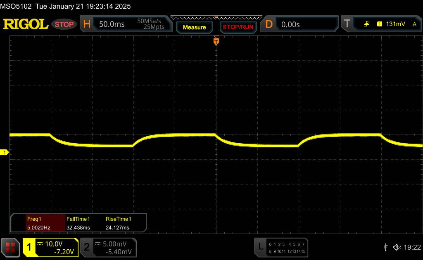Open logic analyzer via the L icon
Screen dimensions: 423x260
coord(260,247)
